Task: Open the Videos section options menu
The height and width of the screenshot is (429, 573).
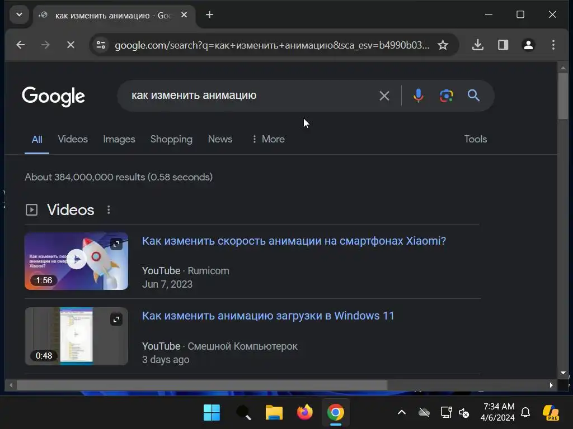Action: 109,210
